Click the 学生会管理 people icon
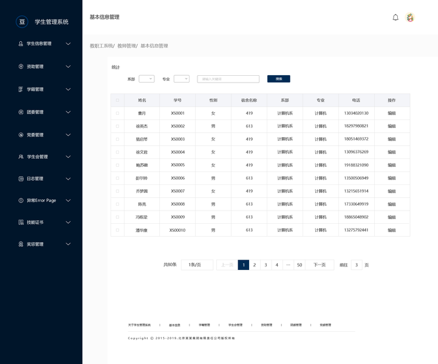 coord(21,157)
